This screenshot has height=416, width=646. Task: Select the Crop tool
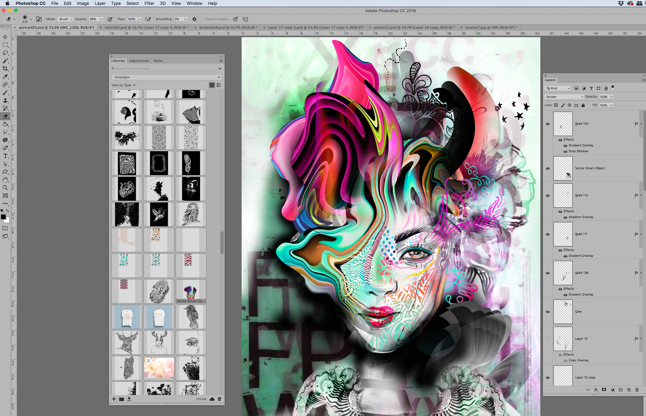click(x=5, y=69)
